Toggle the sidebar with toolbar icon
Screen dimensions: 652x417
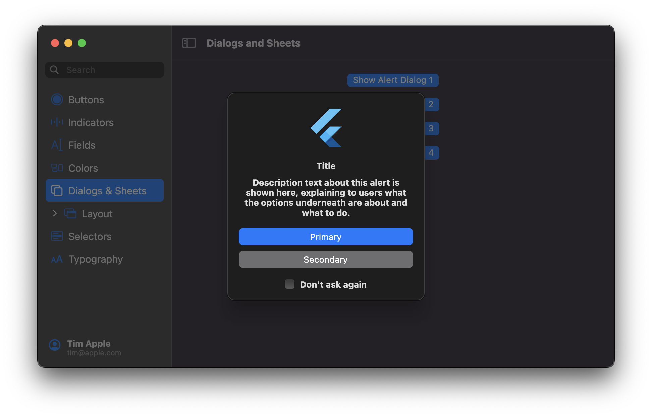189,43
